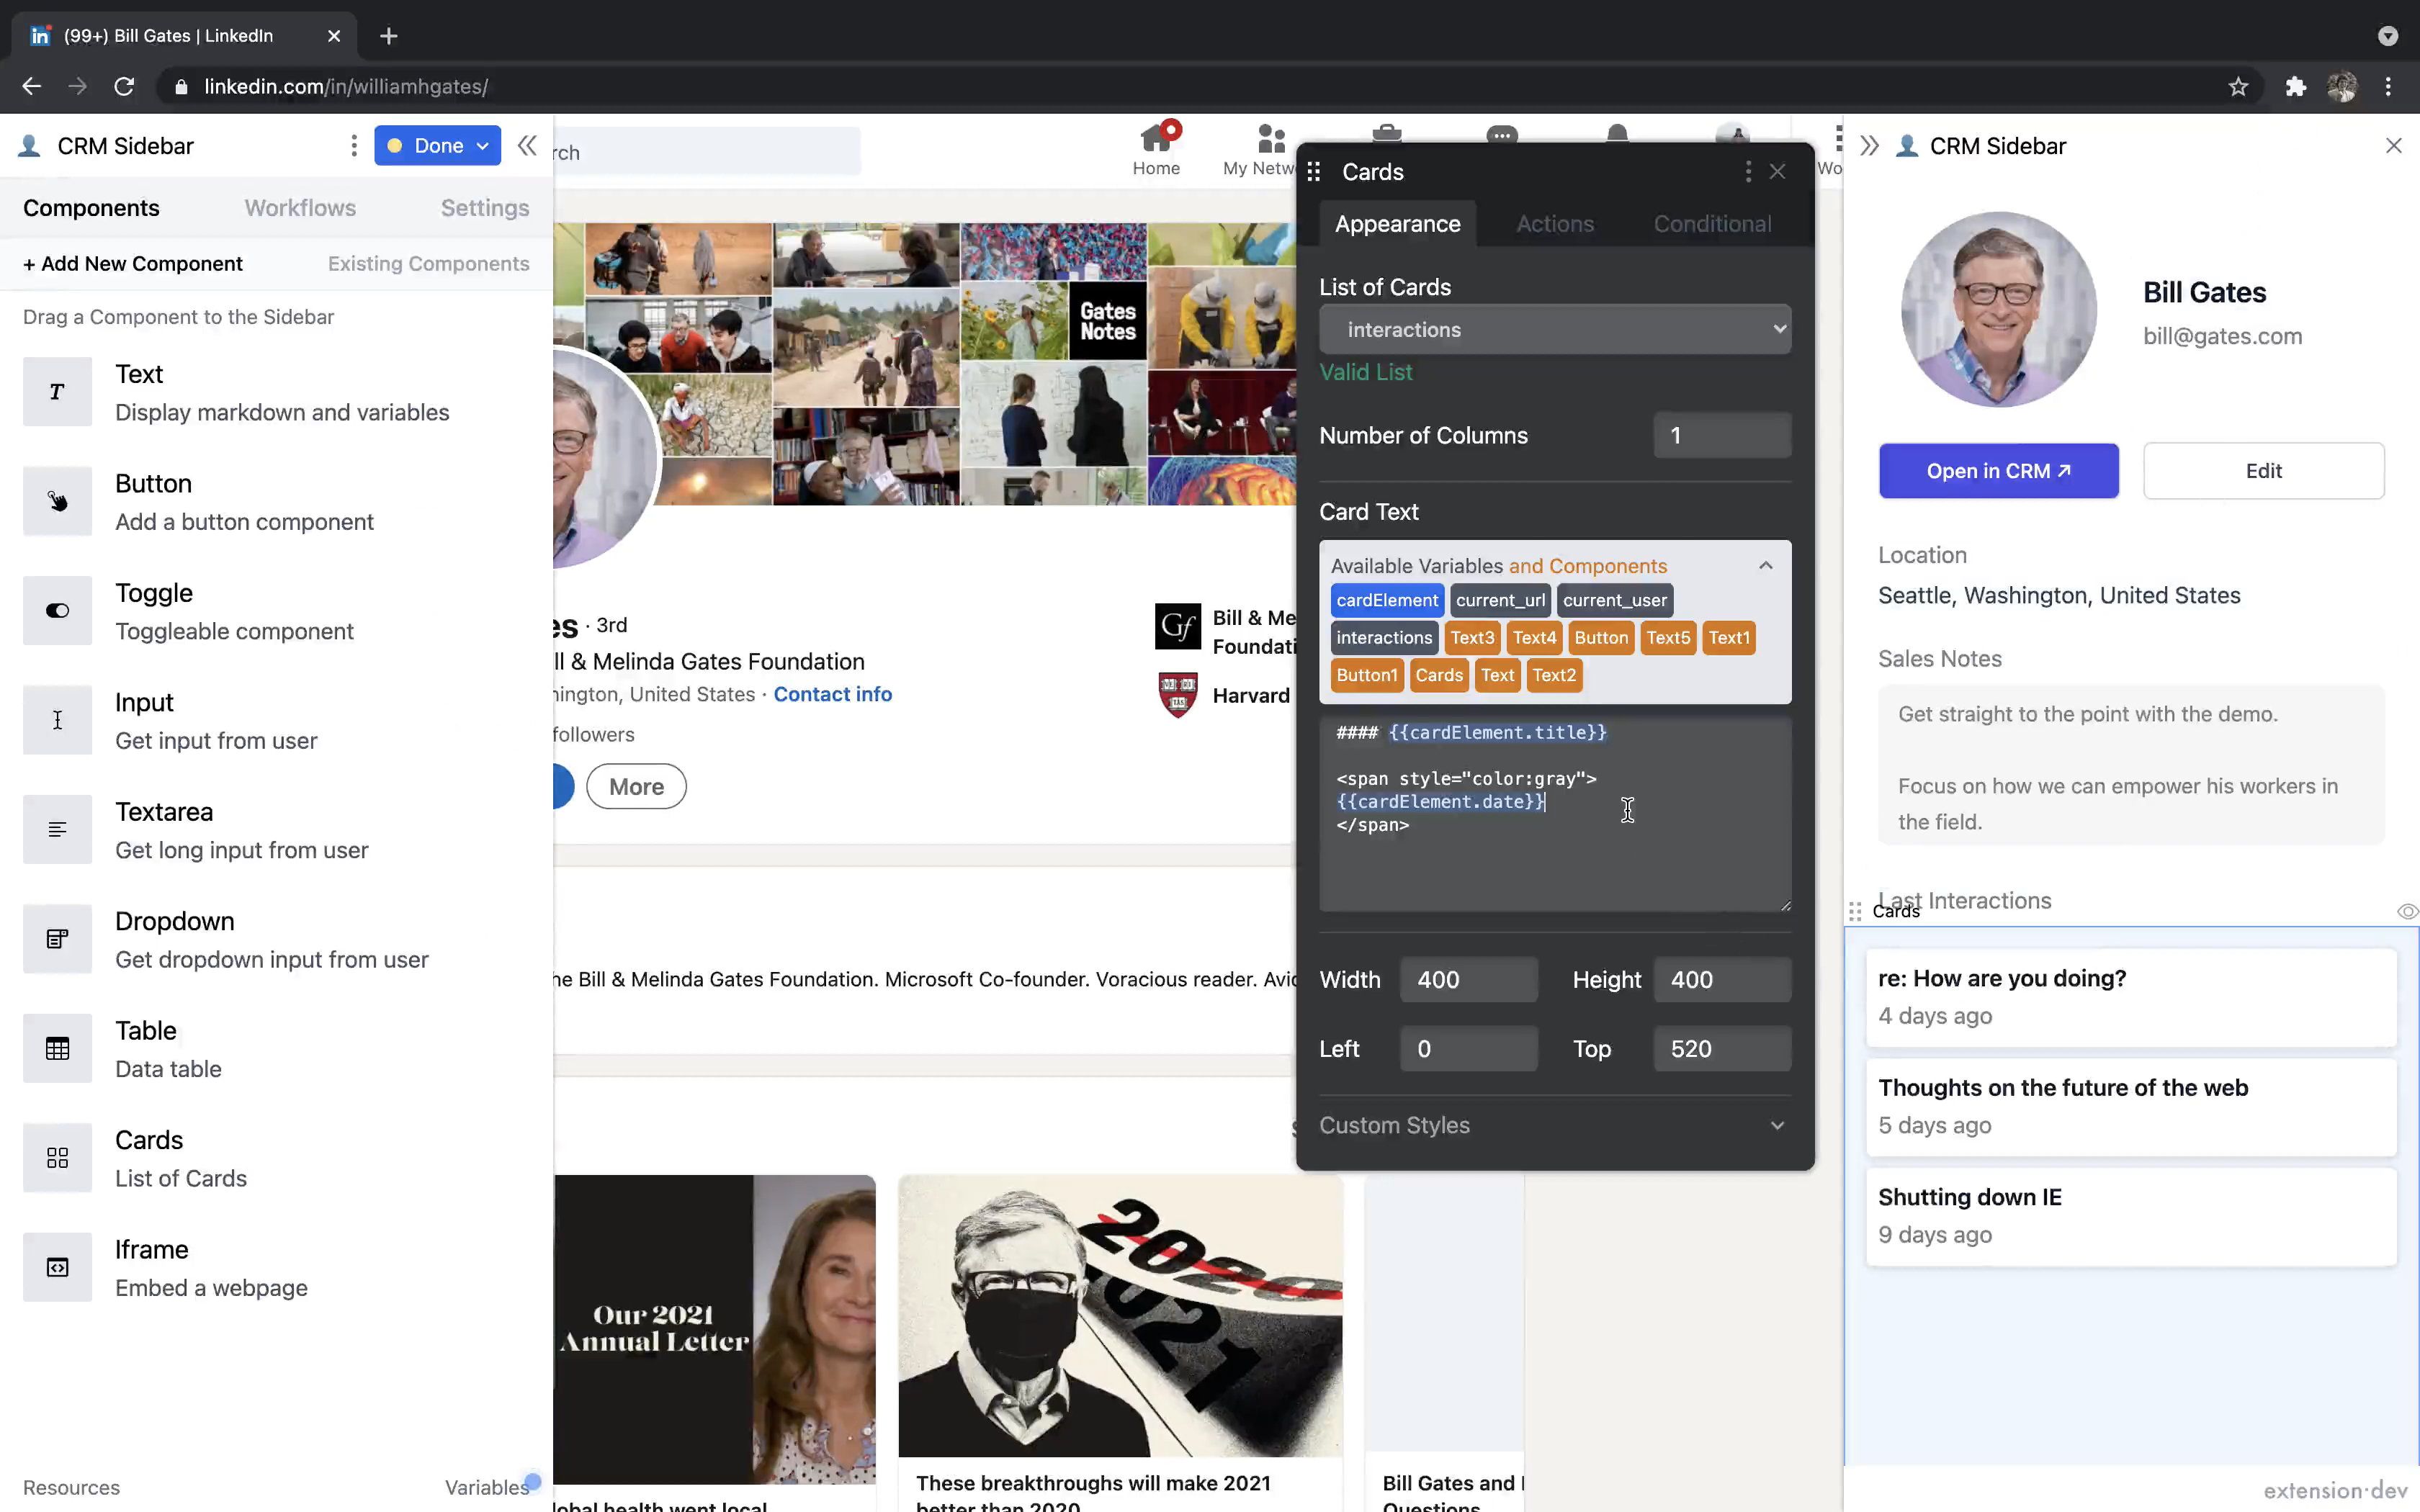Open the Cards panel three-dot options
Viewport: 2420px width, 1512px height.
[x=1747, y=172]
